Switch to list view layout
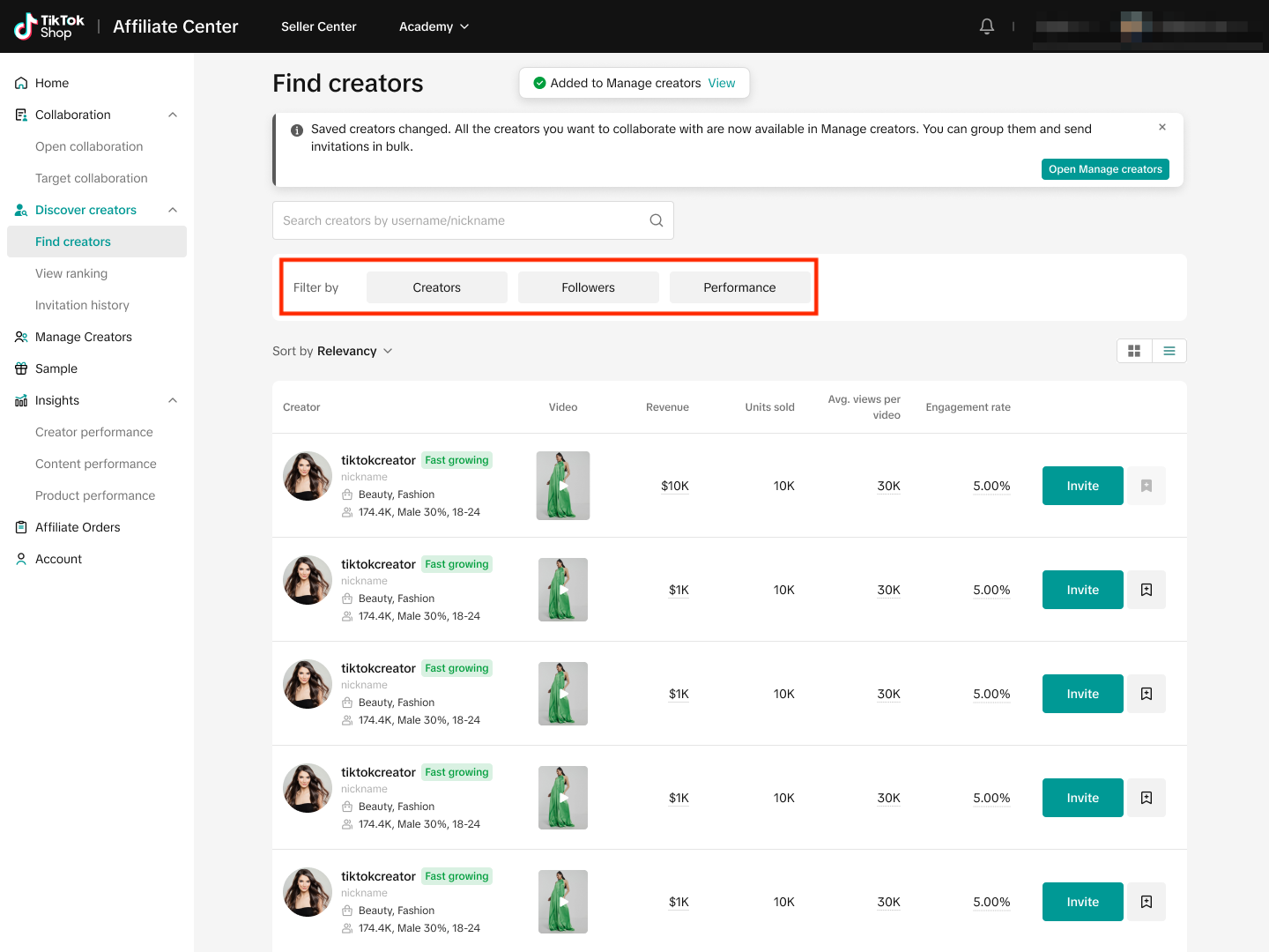 pyautogui.click(x=1169, y=351)
